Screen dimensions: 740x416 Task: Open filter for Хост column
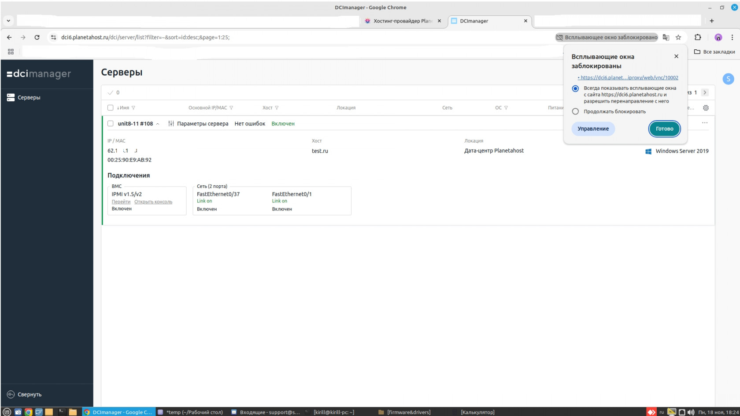(277, 108)
